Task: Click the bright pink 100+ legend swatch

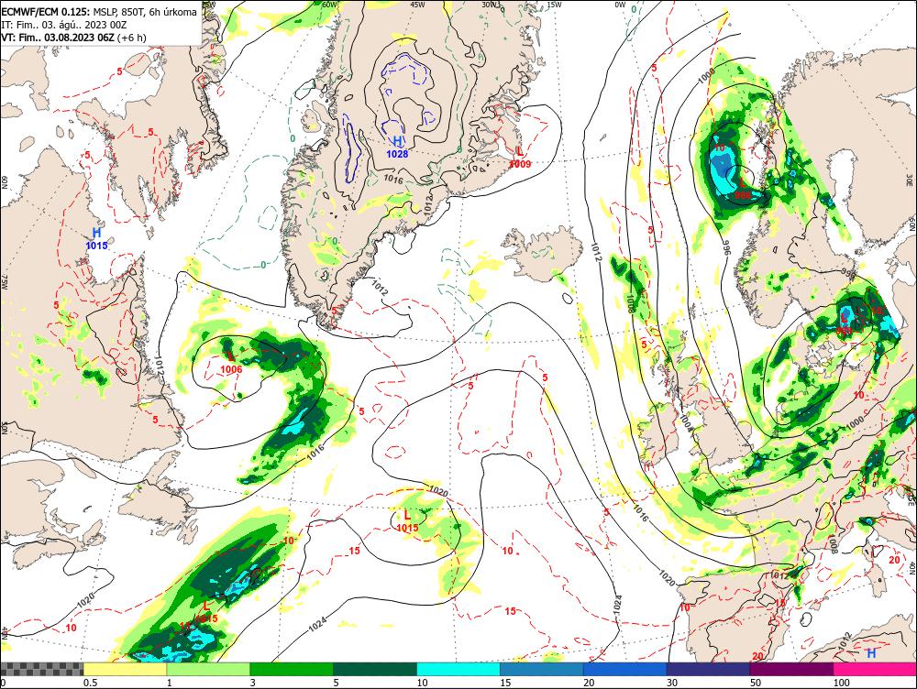Action: pos(875,669)
